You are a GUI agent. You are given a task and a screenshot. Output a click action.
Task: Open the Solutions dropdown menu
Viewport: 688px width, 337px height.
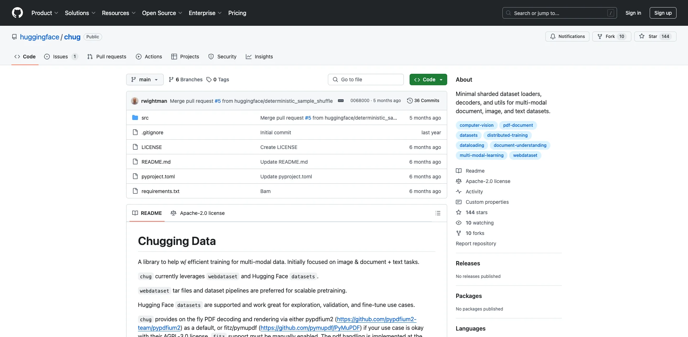tap(80, 13)
